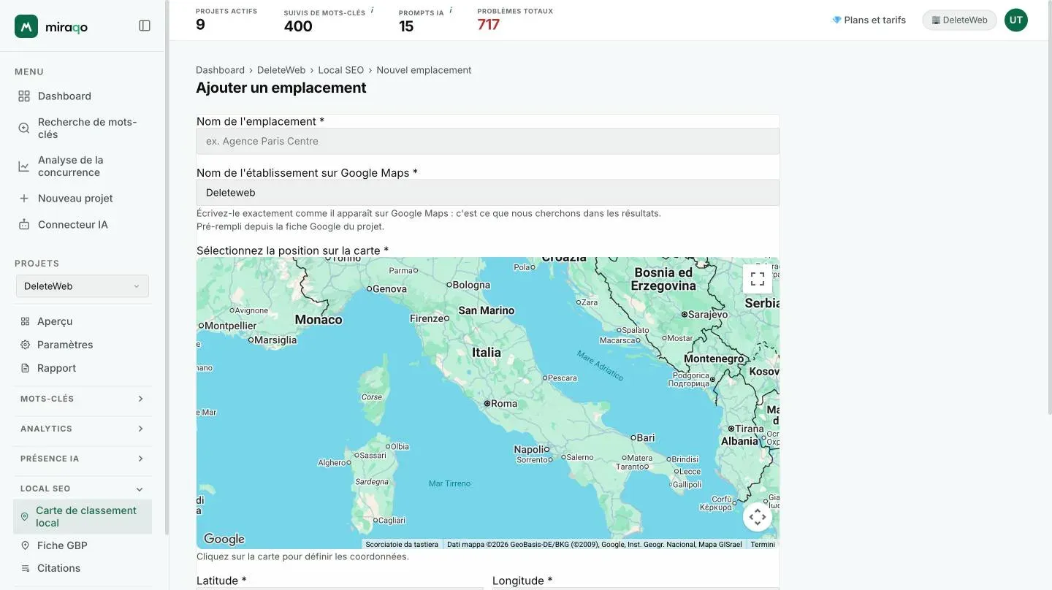The height and width of the screenshot is (590, 1052).
Task: Open Scorciatoie da tastiera on the map
Action: (x=402, y=544)
